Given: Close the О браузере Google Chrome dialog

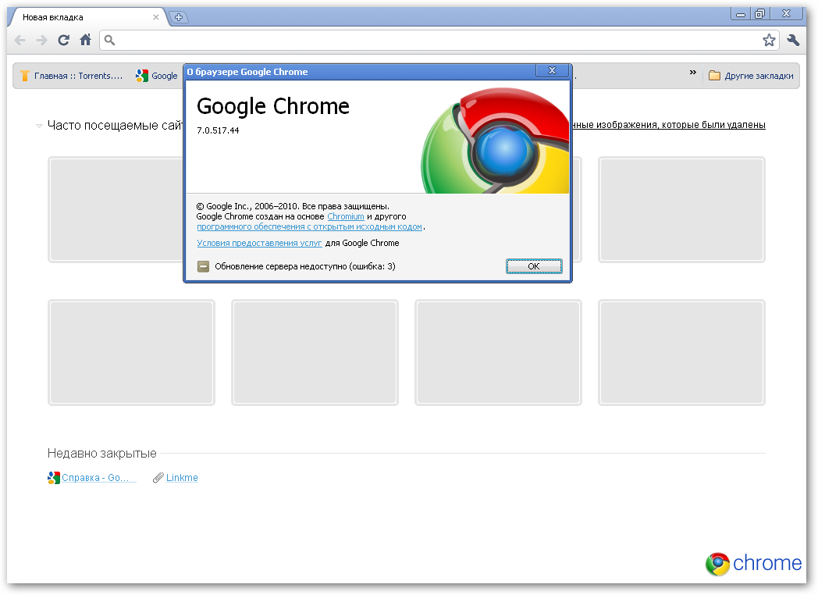Looking at the screenshot, I should (x=552, y=70).
